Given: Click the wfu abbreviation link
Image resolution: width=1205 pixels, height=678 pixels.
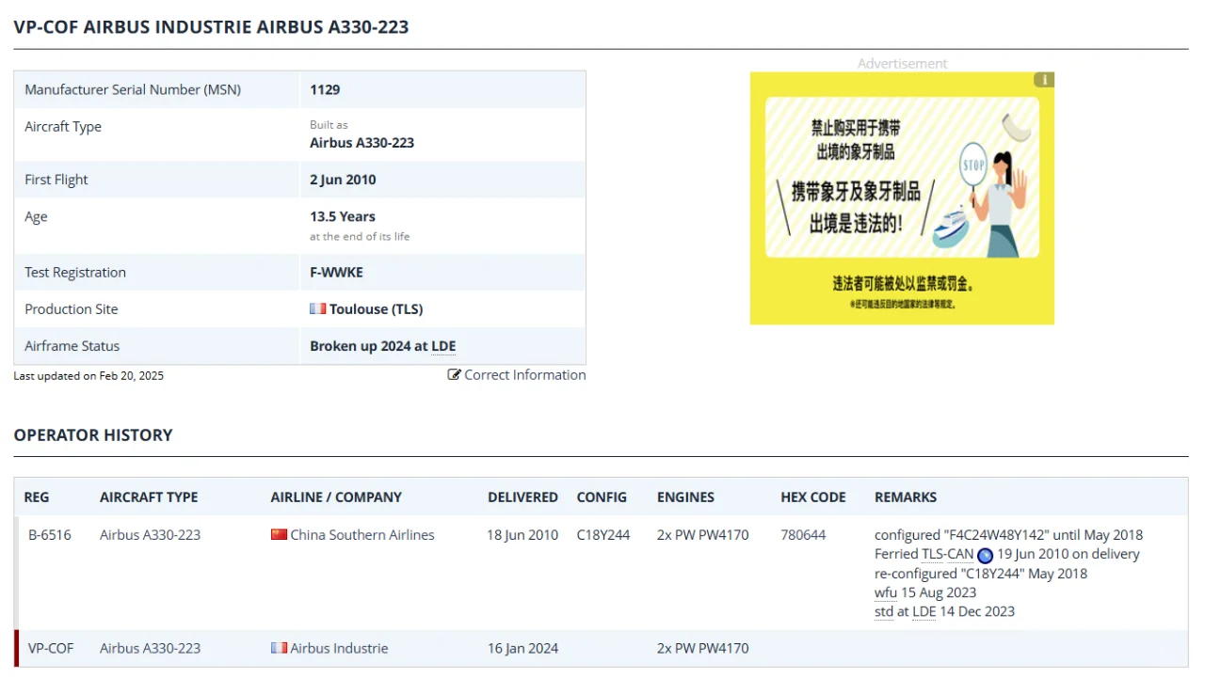Looking at the screenshot, I should pyautogui.click(x=884, y=592).
